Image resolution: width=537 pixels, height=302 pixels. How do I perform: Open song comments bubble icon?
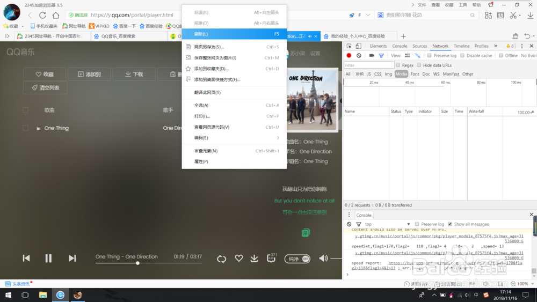coord(271,258)
